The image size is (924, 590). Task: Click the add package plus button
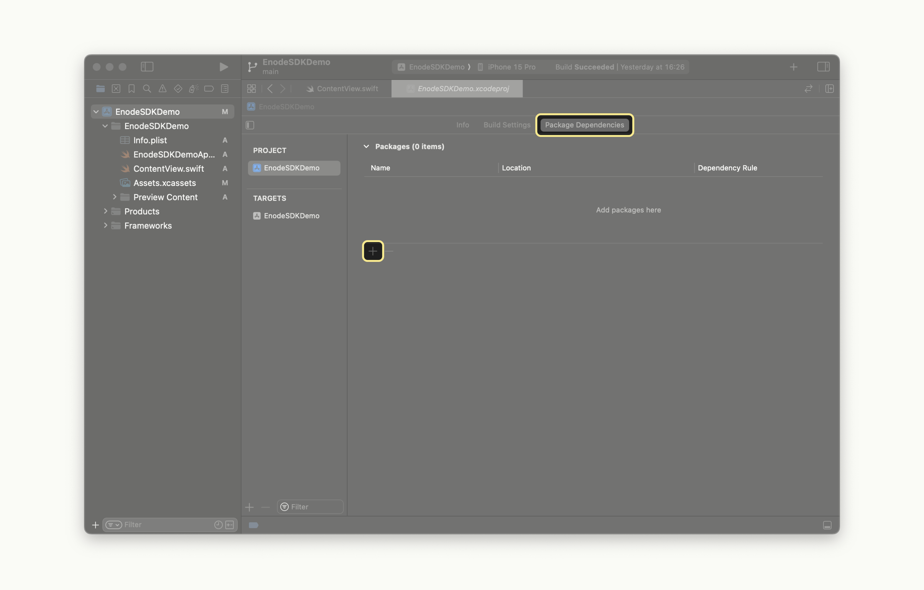pyautogui.click(x=373, y=251)
